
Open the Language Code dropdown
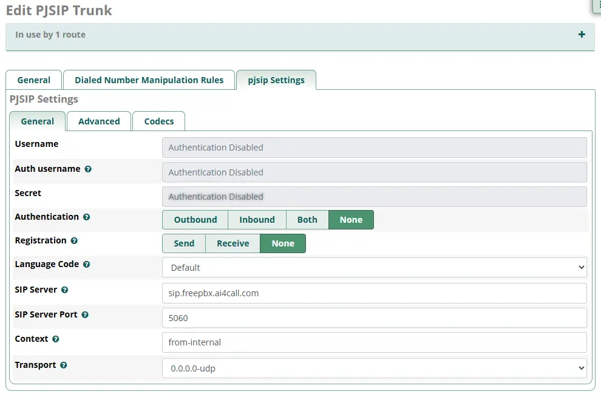[x=373, y=267]
